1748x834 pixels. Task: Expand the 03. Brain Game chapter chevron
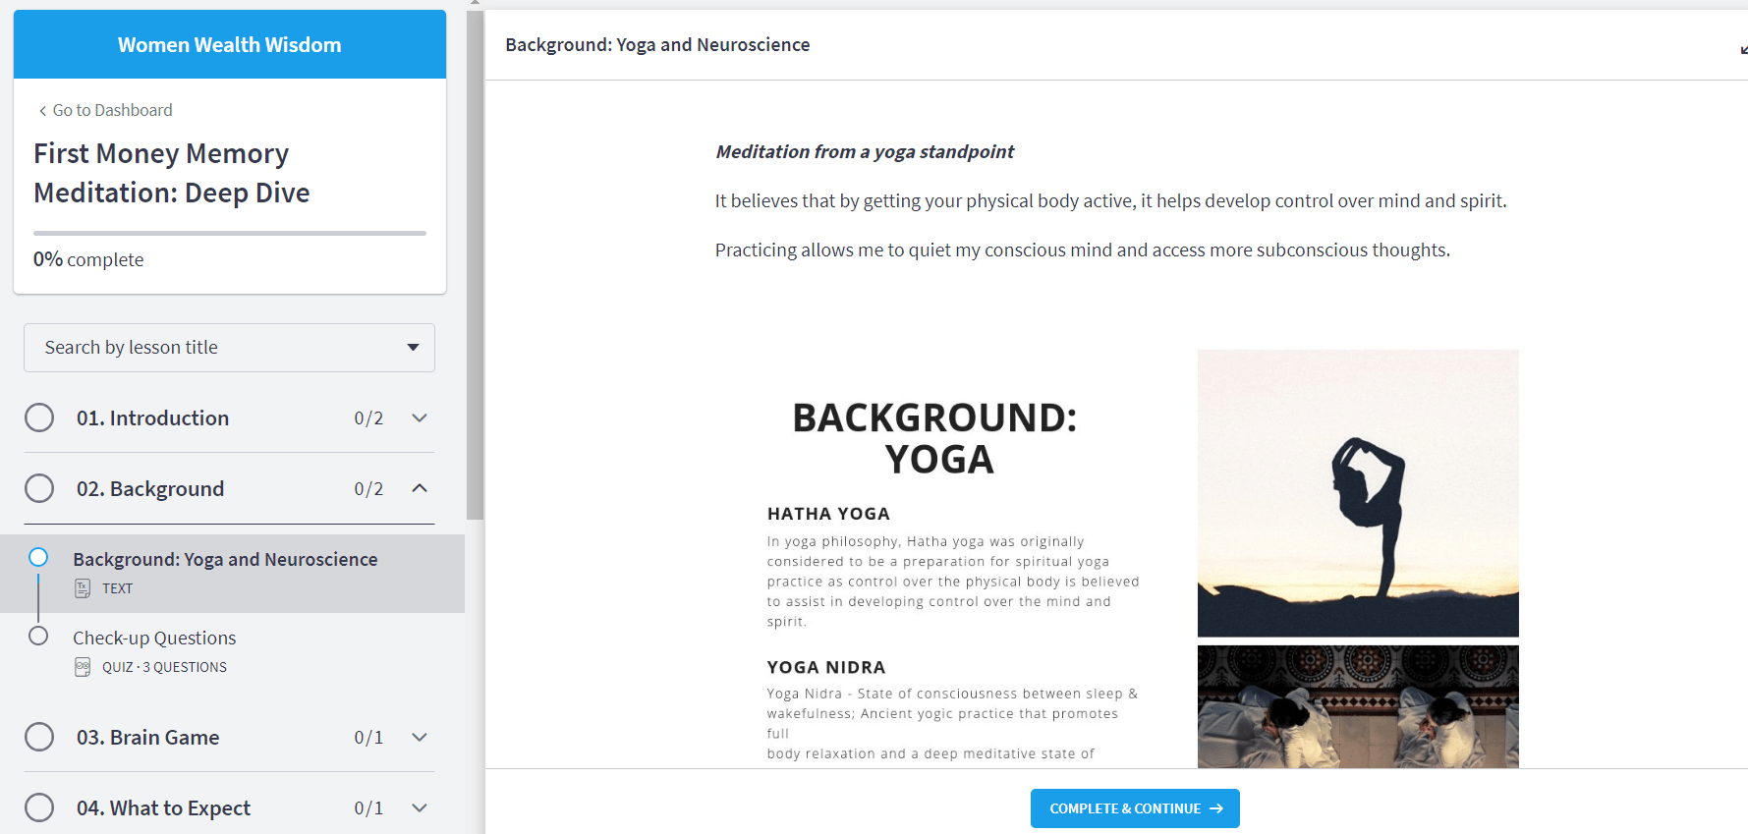pos(420,737)
